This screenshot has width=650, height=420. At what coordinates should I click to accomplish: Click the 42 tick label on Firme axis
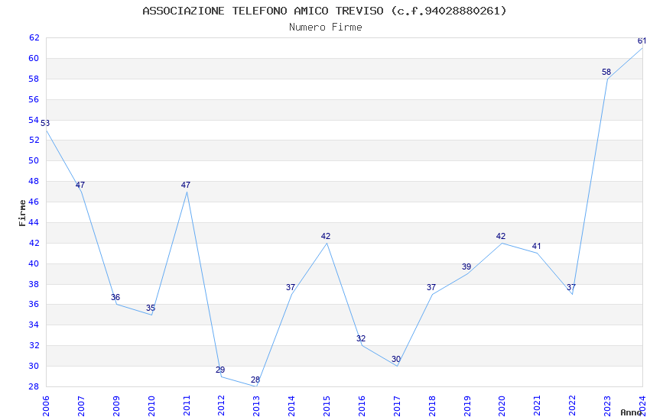(34, 243)
